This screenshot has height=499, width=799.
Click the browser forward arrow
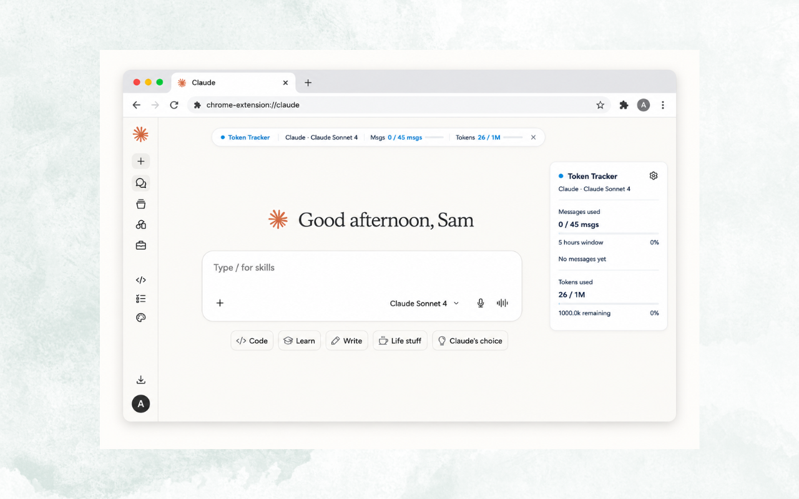pos(155,105)
